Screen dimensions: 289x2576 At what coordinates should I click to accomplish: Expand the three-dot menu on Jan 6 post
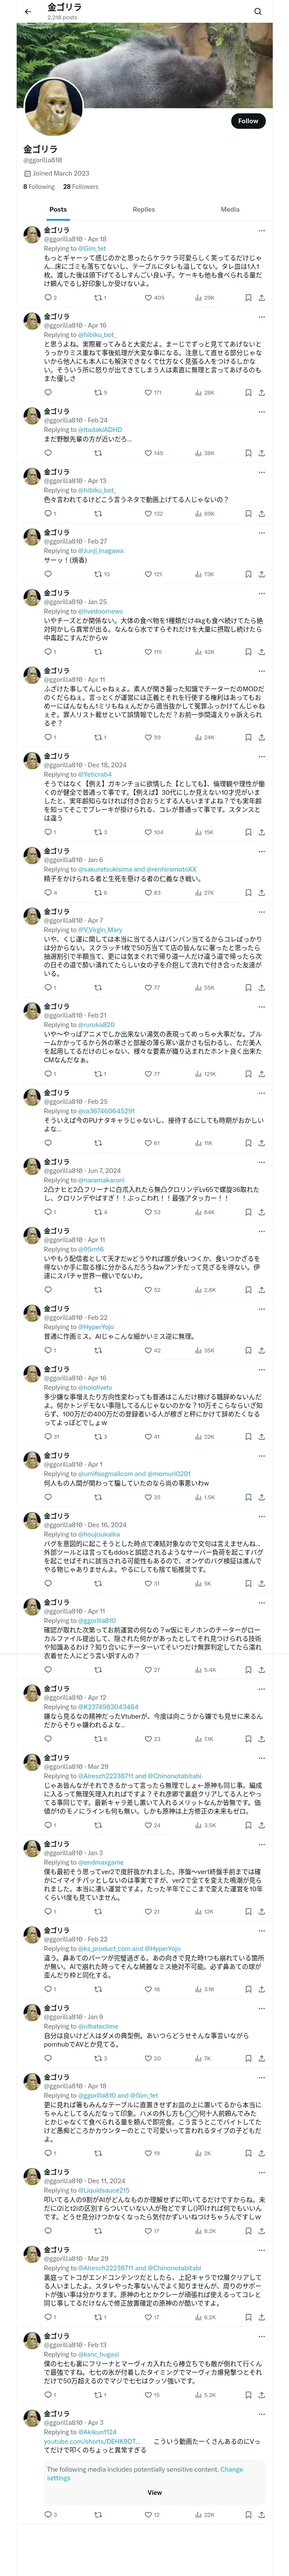point(262,851)
